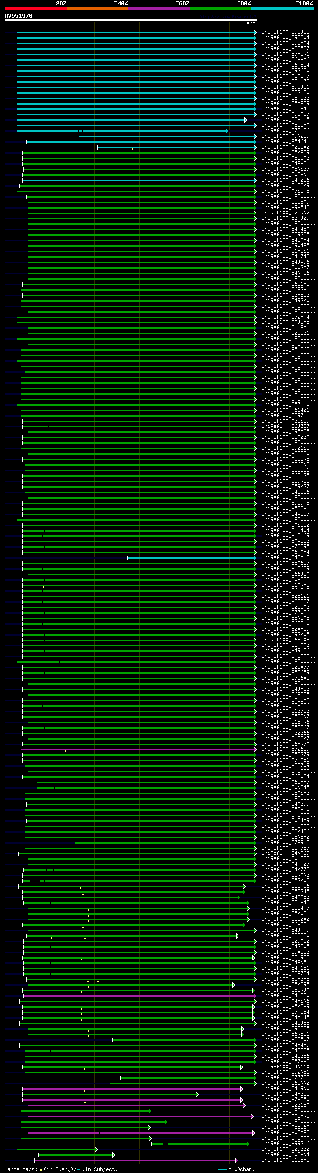This screenshot has width=318, height=1173.
Task: Click label UniRef100_B9S6E0
Action: pos(285,71)
